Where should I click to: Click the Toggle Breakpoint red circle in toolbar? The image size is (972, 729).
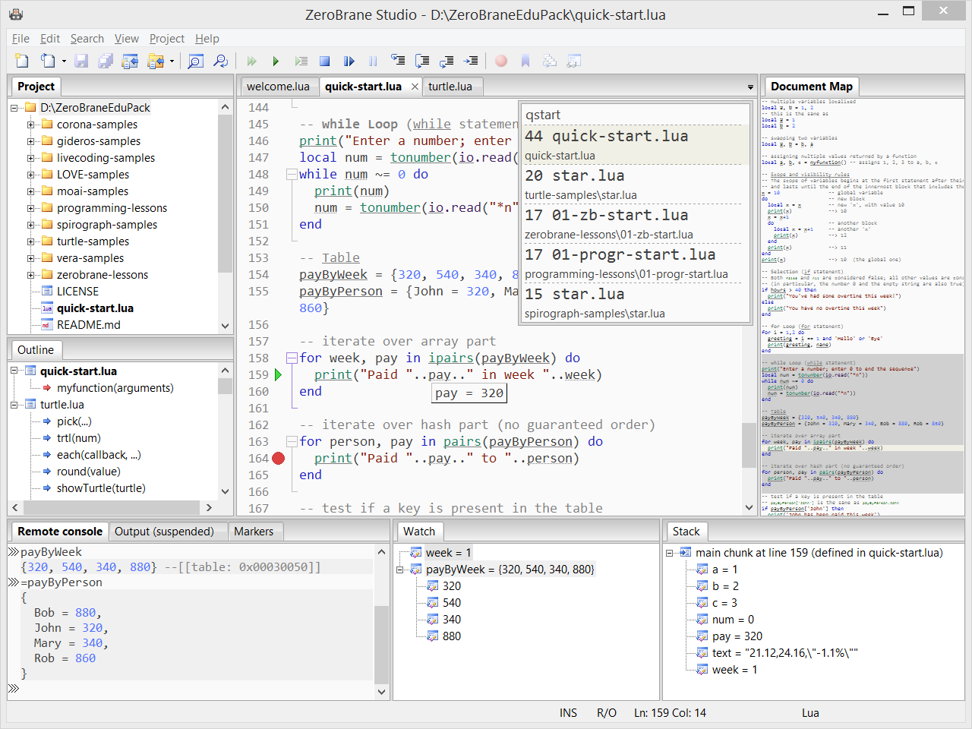[501, 61]
